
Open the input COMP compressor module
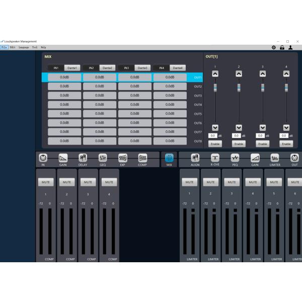(143, 158)
